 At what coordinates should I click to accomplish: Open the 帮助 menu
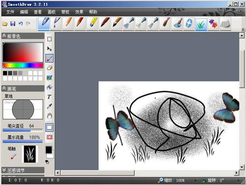[x=93, y=12]
